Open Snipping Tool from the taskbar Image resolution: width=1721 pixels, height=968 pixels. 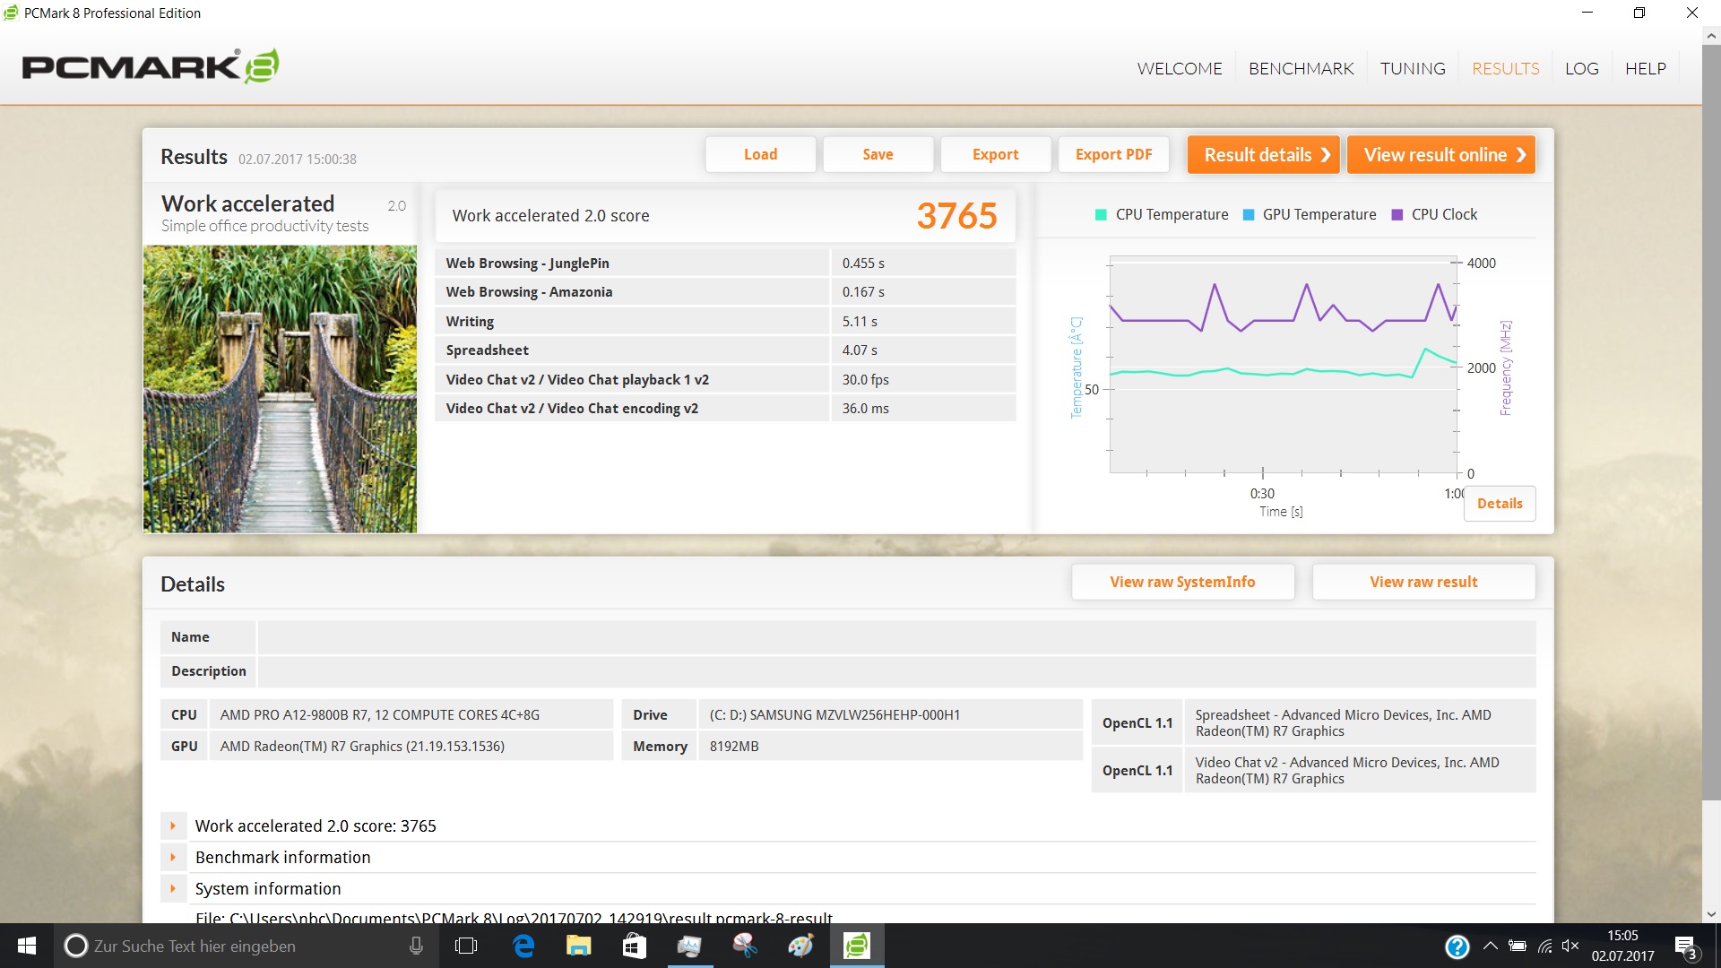pyautogui.click(x=745, y=946)
